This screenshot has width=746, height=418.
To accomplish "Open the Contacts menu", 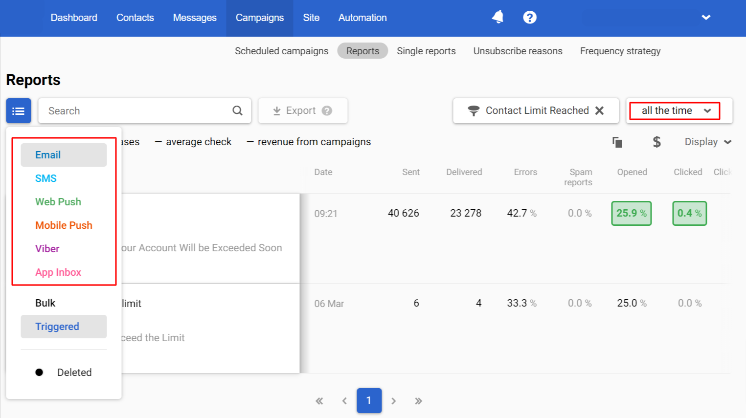I will 135,18.
